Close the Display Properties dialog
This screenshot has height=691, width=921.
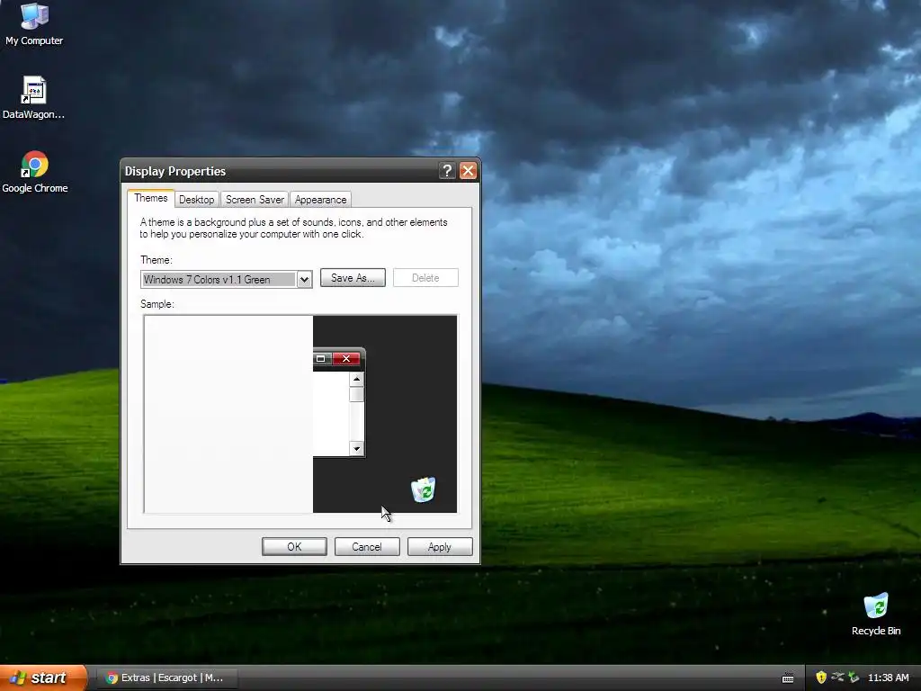[468, 171]
